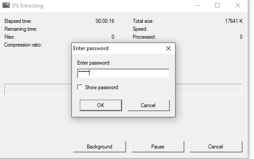Image resolution: width=254 pixels, height=159 pixels.
Task: Click the Show password label text
Action: tap(101, 87)
